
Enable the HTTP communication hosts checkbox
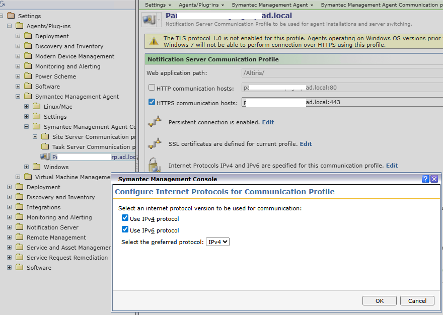click(x=152, y=88)
